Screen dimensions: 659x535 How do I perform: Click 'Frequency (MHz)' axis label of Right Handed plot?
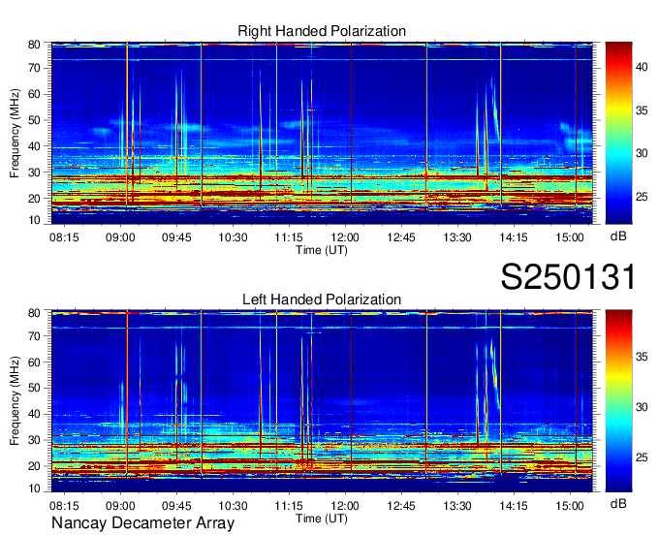coord(15,133)
